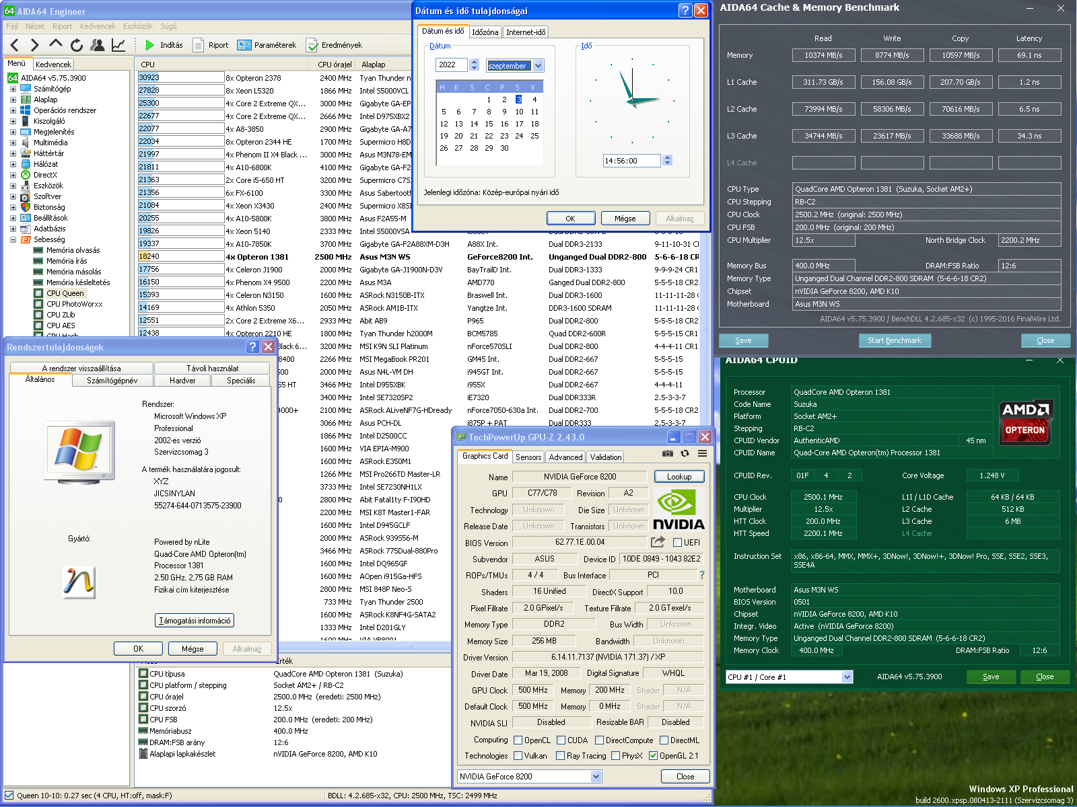Screen dimensions: 1077x807
Task: Go back with the AIDA64 toolbar back arrow
Action: coord(15,45)
